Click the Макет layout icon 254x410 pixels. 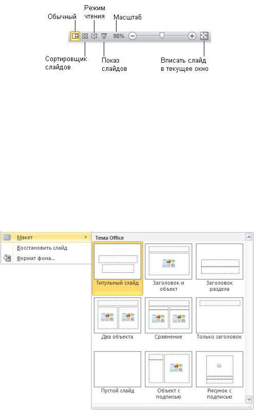[7, 237]
